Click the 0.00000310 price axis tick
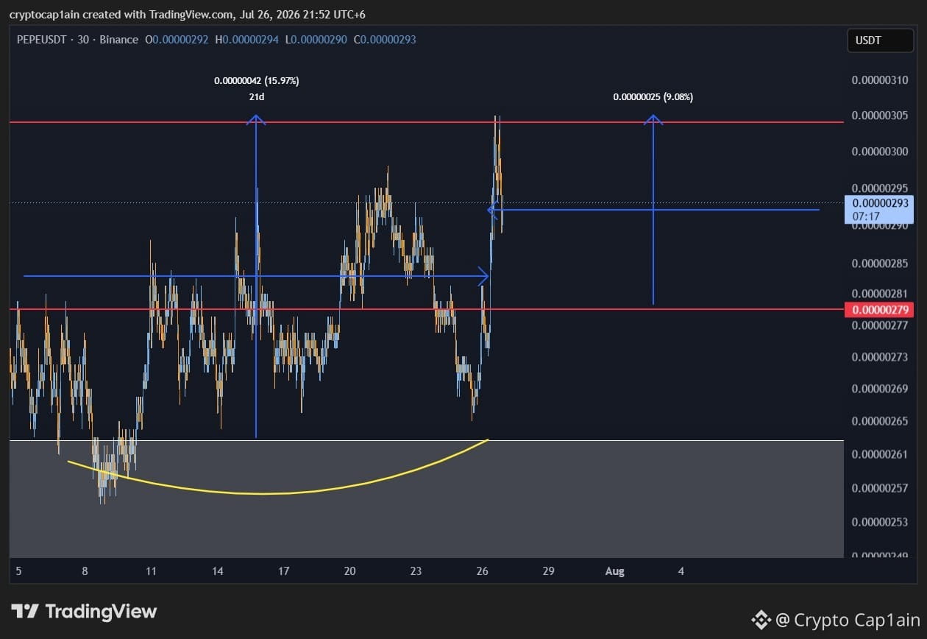Screen dimensions: 927x639 coord(880,80)
